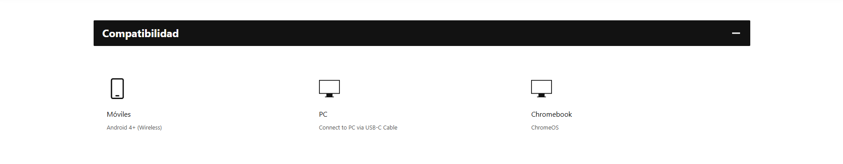
Task: Collapse the Compatibilidad section with minus icon
Action: (x=736, y=33)
